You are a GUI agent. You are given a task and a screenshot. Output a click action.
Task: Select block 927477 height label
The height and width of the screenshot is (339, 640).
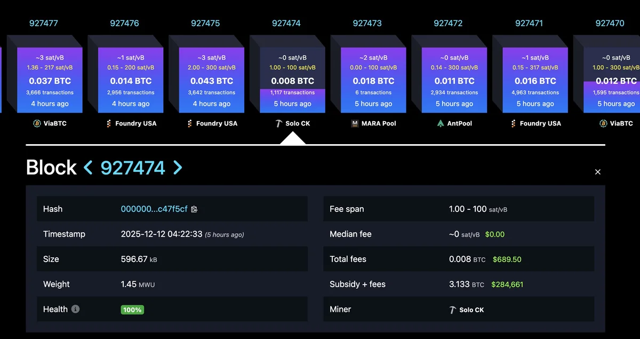coord(44,23)
